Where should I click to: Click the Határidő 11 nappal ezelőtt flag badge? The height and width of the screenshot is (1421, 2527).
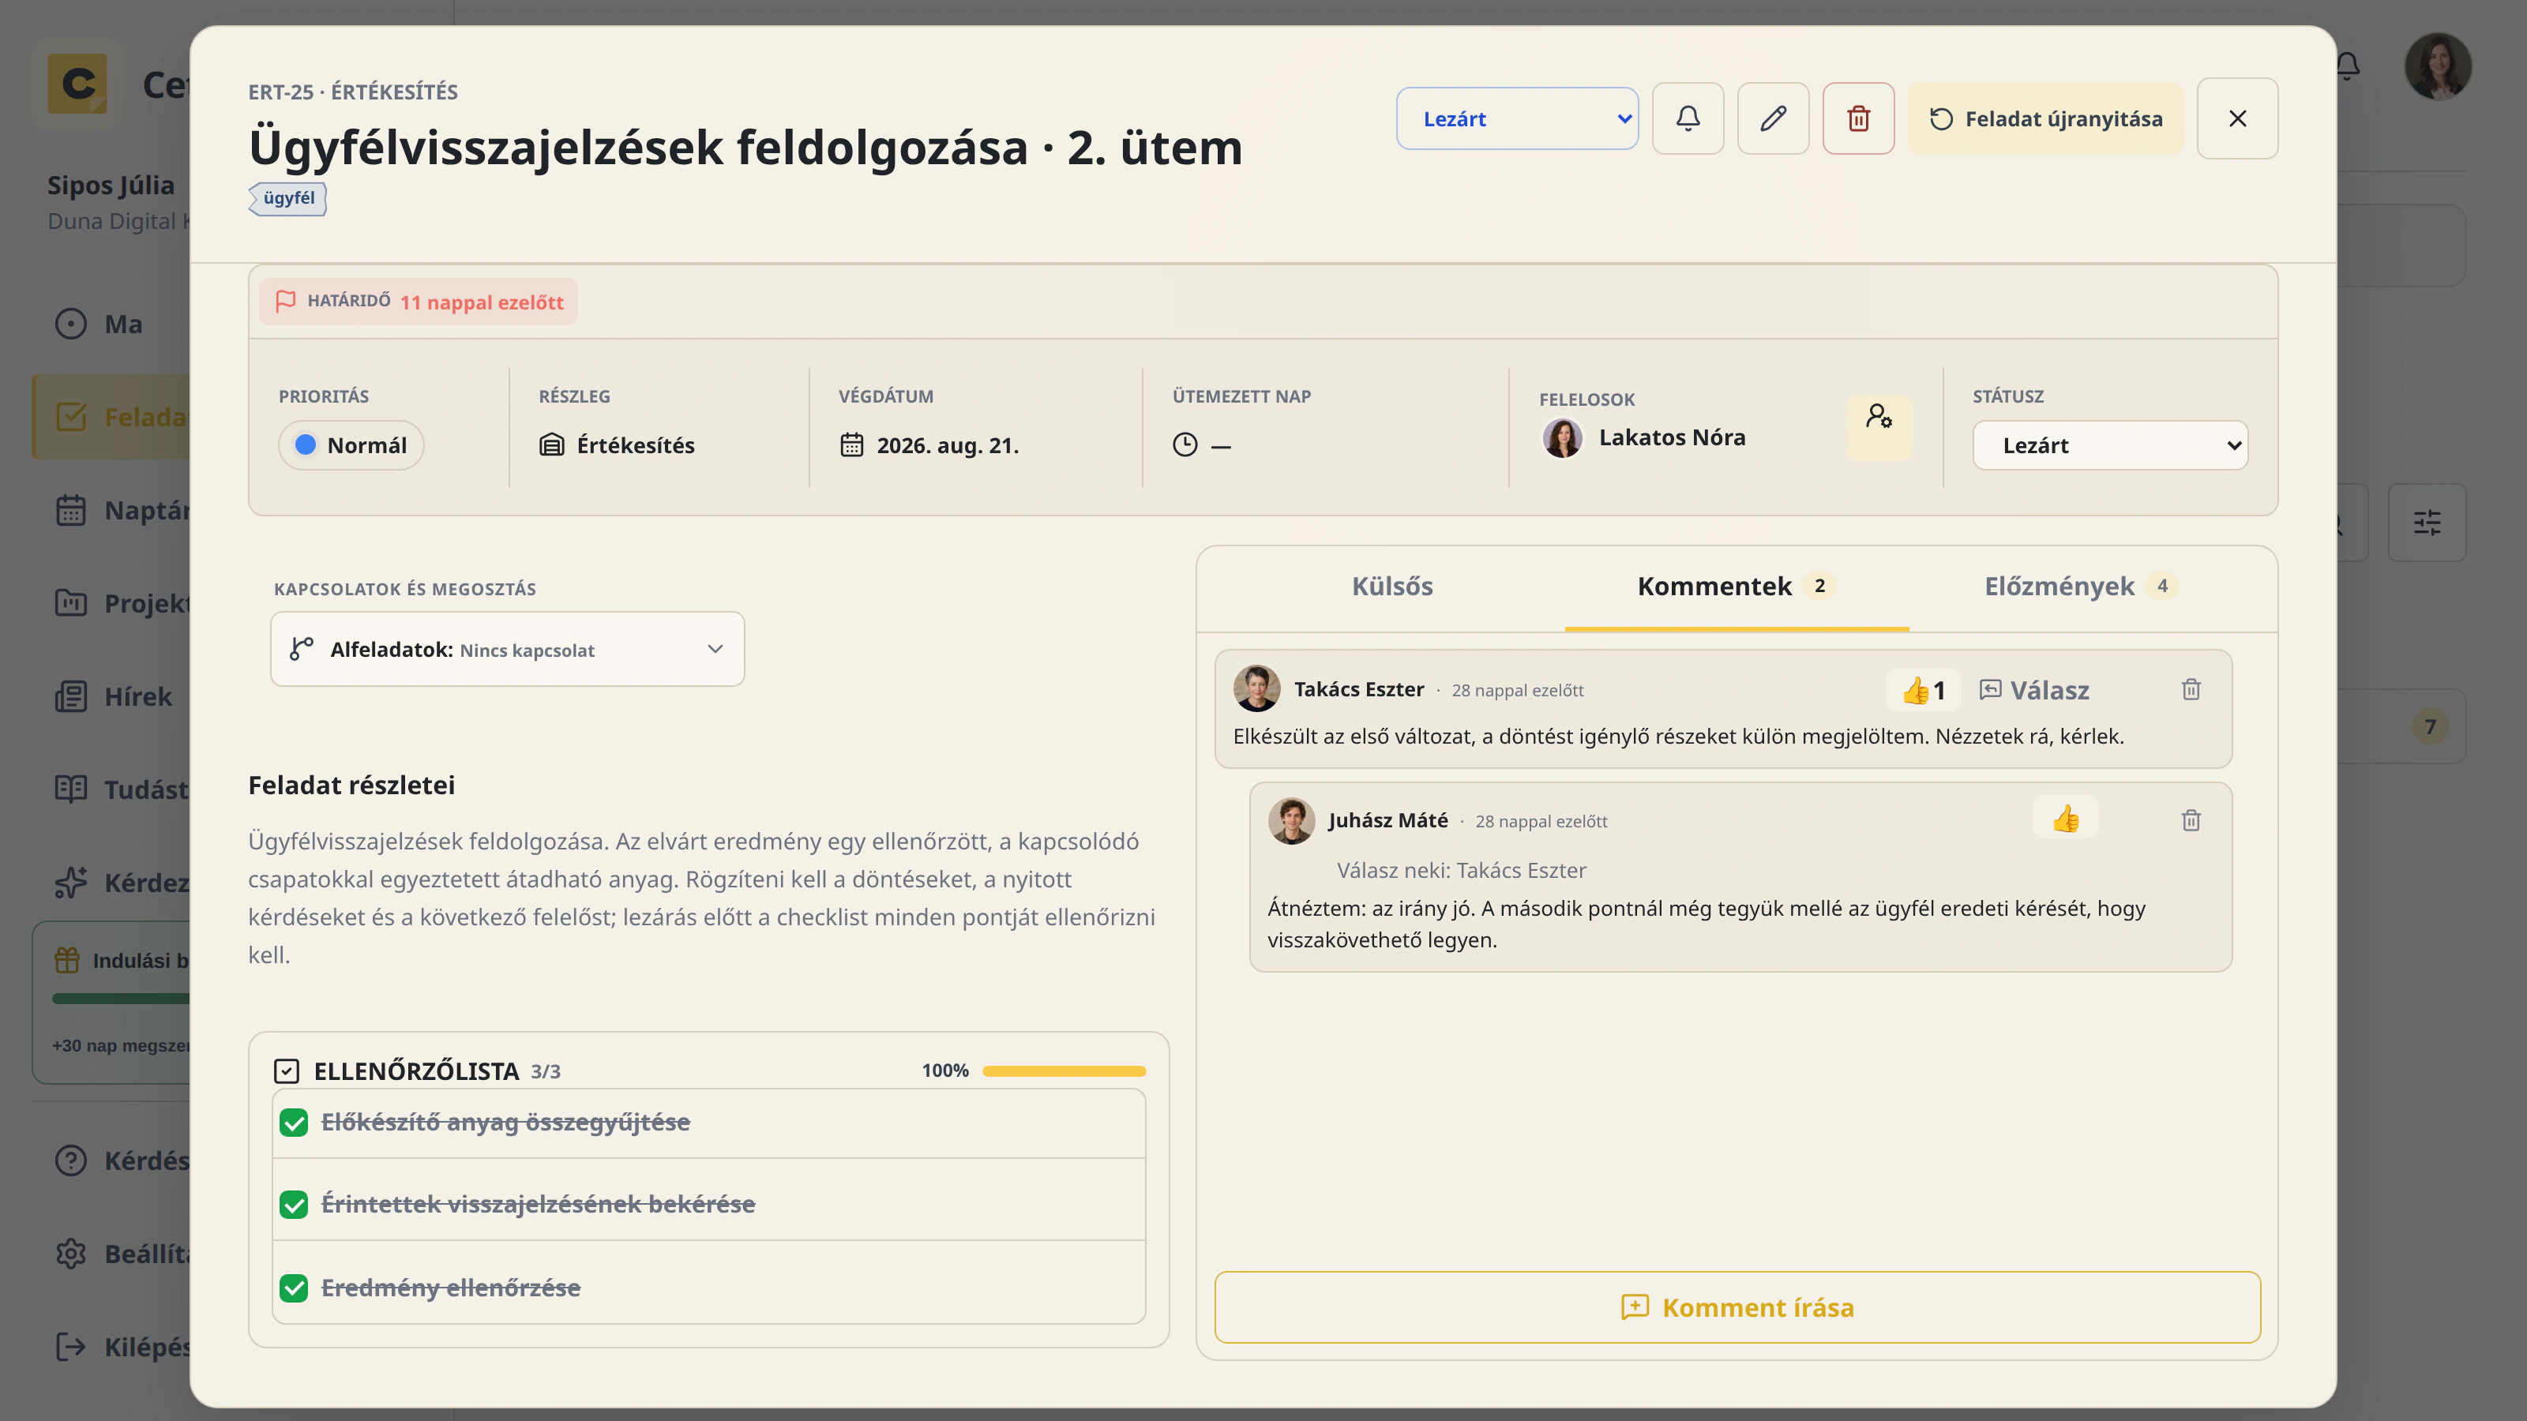418,301
